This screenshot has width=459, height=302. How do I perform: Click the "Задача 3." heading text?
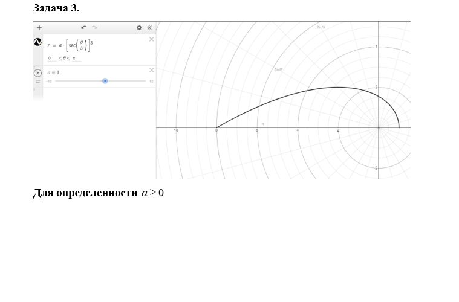coord(56,8)
